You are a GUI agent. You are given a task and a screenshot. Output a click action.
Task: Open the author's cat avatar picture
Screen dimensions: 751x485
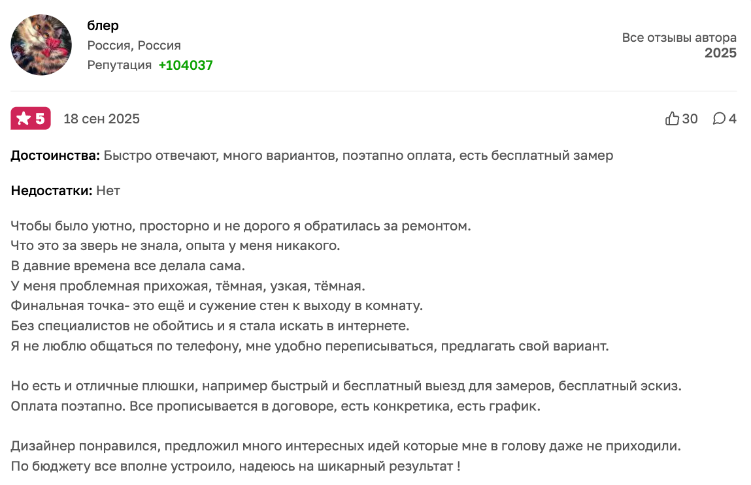point(41,45)
